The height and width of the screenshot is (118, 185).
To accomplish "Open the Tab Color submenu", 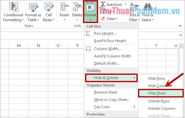I will [x=111, y=107].
